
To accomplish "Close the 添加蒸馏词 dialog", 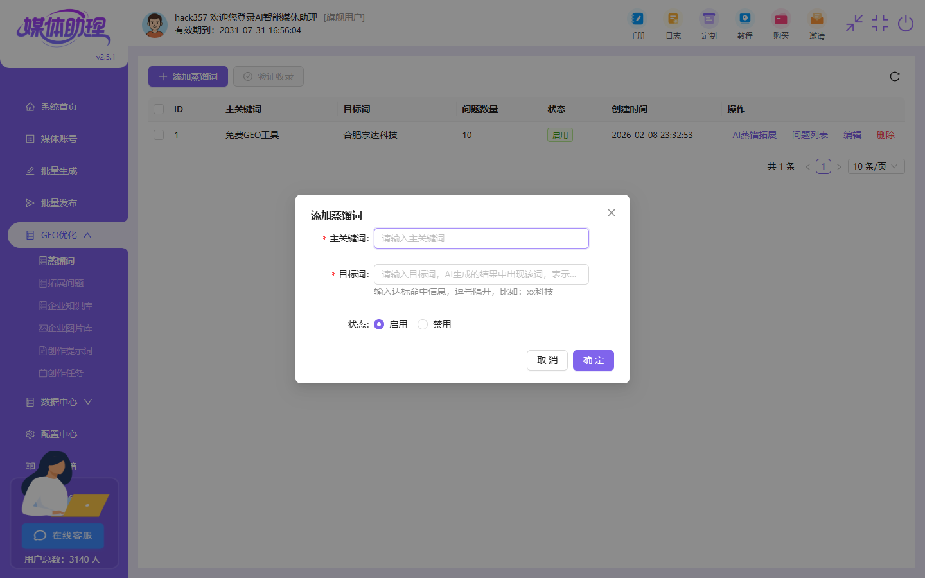I will pos(612,213).
